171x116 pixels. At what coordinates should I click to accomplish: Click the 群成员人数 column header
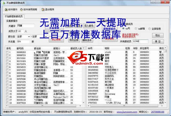(x=76, y=49)
